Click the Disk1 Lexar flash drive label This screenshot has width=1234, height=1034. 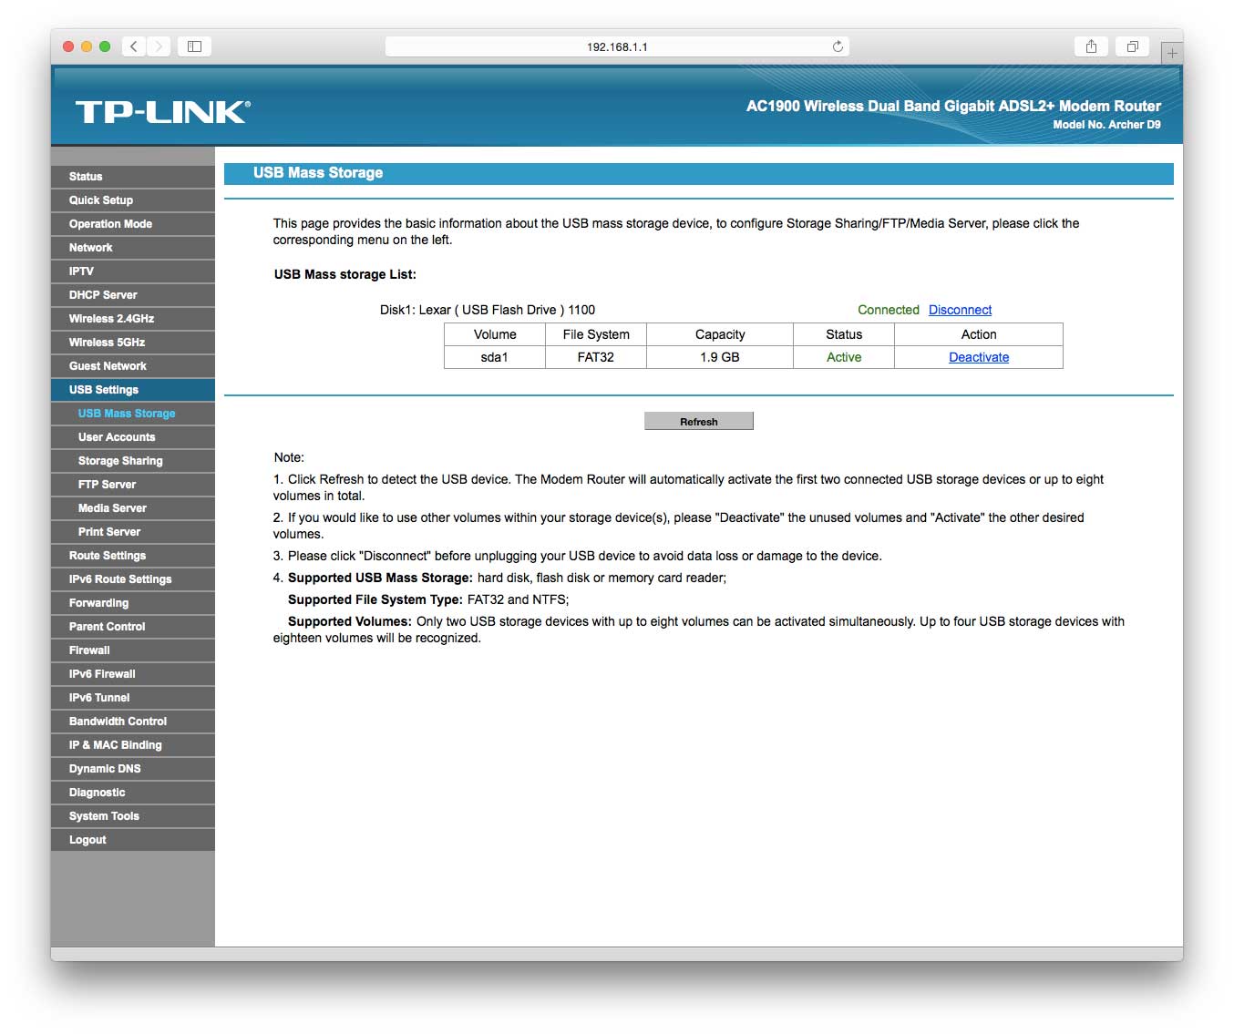(488, 310)
